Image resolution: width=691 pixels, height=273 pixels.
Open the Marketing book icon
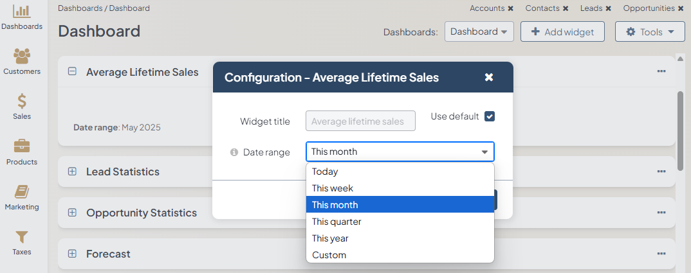pos(22,191)
